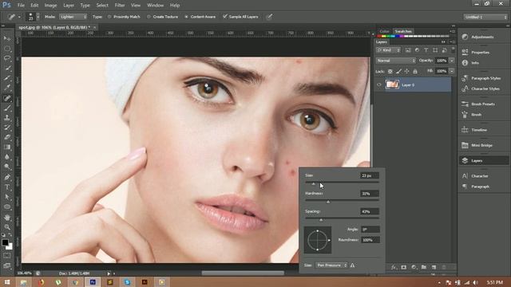Select the Path Selection tool

(x=7, y=197)
